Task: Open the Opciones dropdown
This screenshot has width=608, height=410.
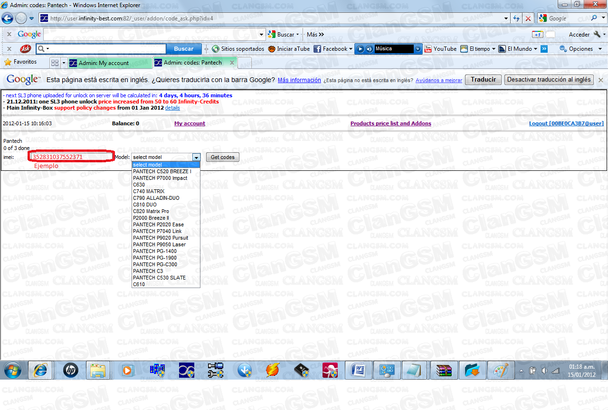Action: 581,48
